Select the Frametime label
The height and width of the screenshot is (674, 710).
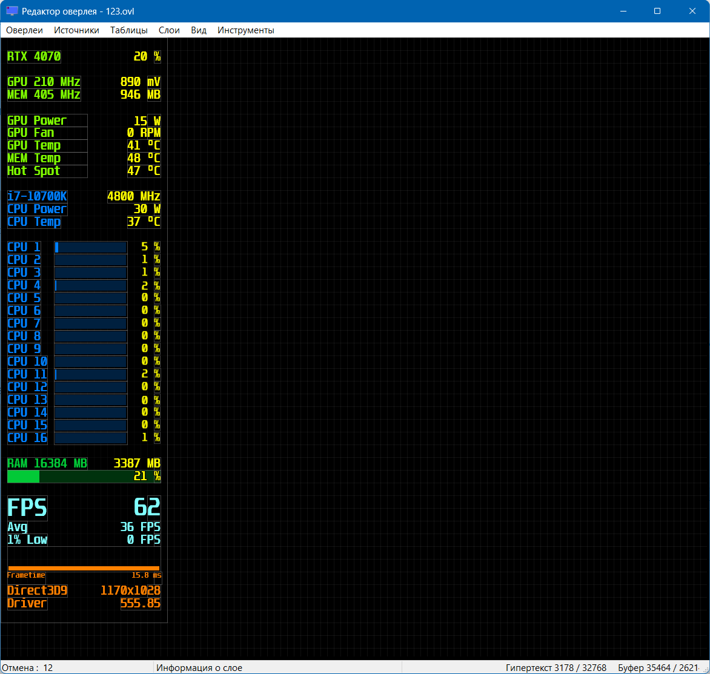pos(26,575)
